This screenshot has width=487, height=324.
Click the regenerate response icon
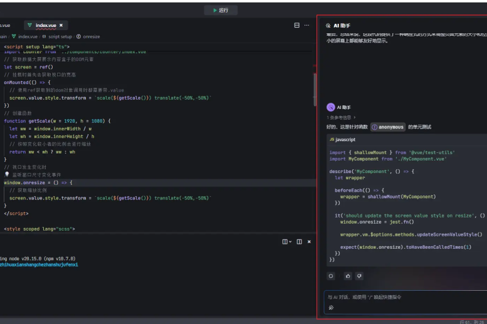(x=331, y=275)
